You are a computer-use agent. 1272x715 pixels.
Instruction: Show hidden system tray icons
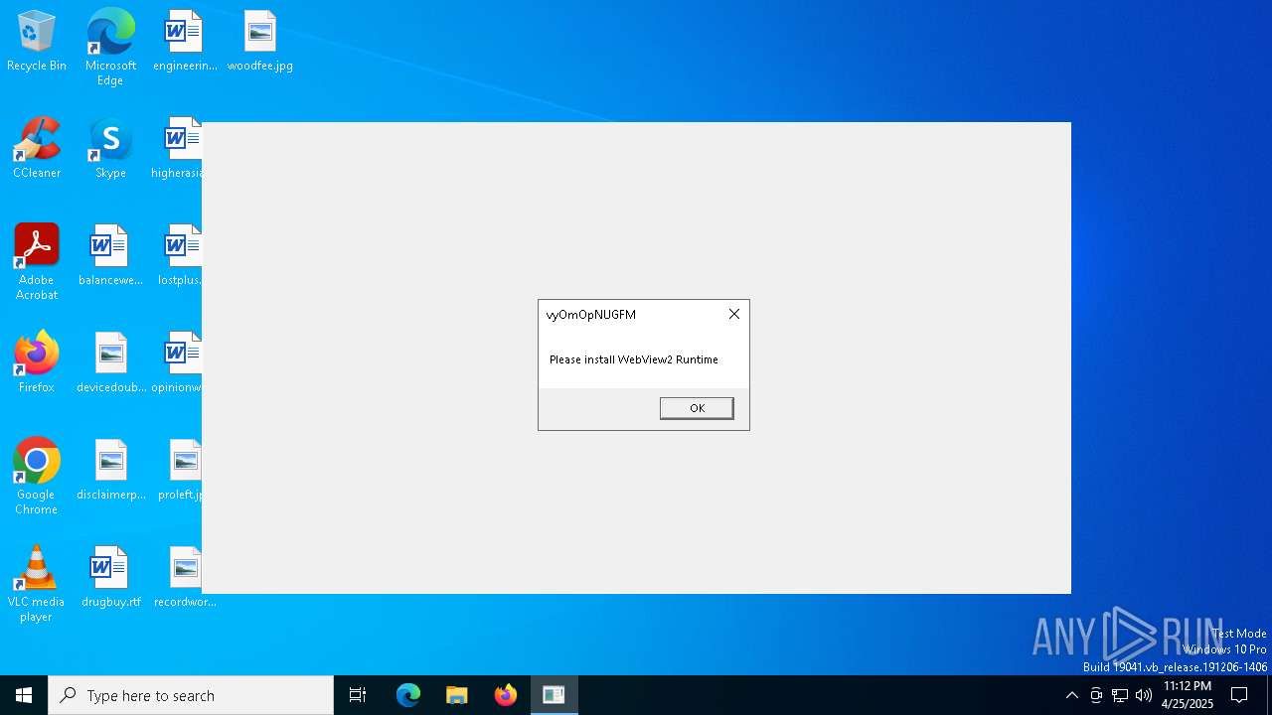click(x=1071, y=695)
